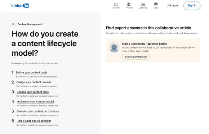Go to All breadcrumb
This screenshot has width=209, height=134.
13,24
